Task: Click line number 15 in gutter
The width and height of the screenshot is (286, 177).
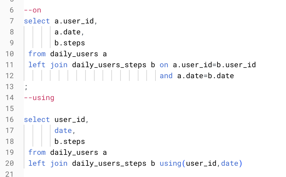Action: (x=9, y=109)
